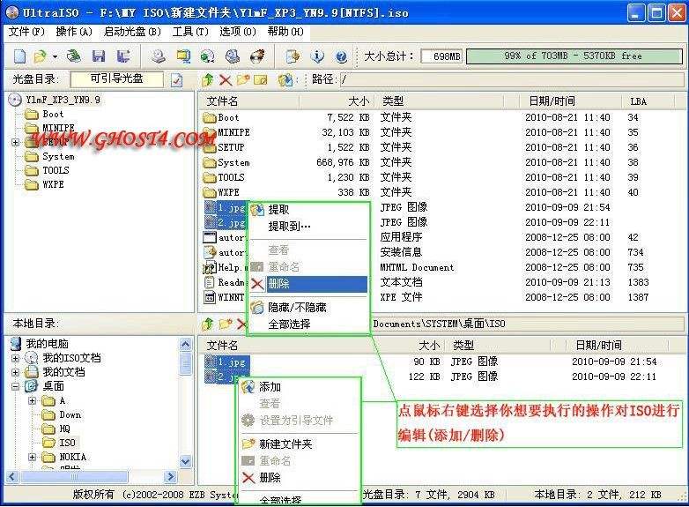
Task: Expand the NOKIA folder node
Action: coord(32,457)
